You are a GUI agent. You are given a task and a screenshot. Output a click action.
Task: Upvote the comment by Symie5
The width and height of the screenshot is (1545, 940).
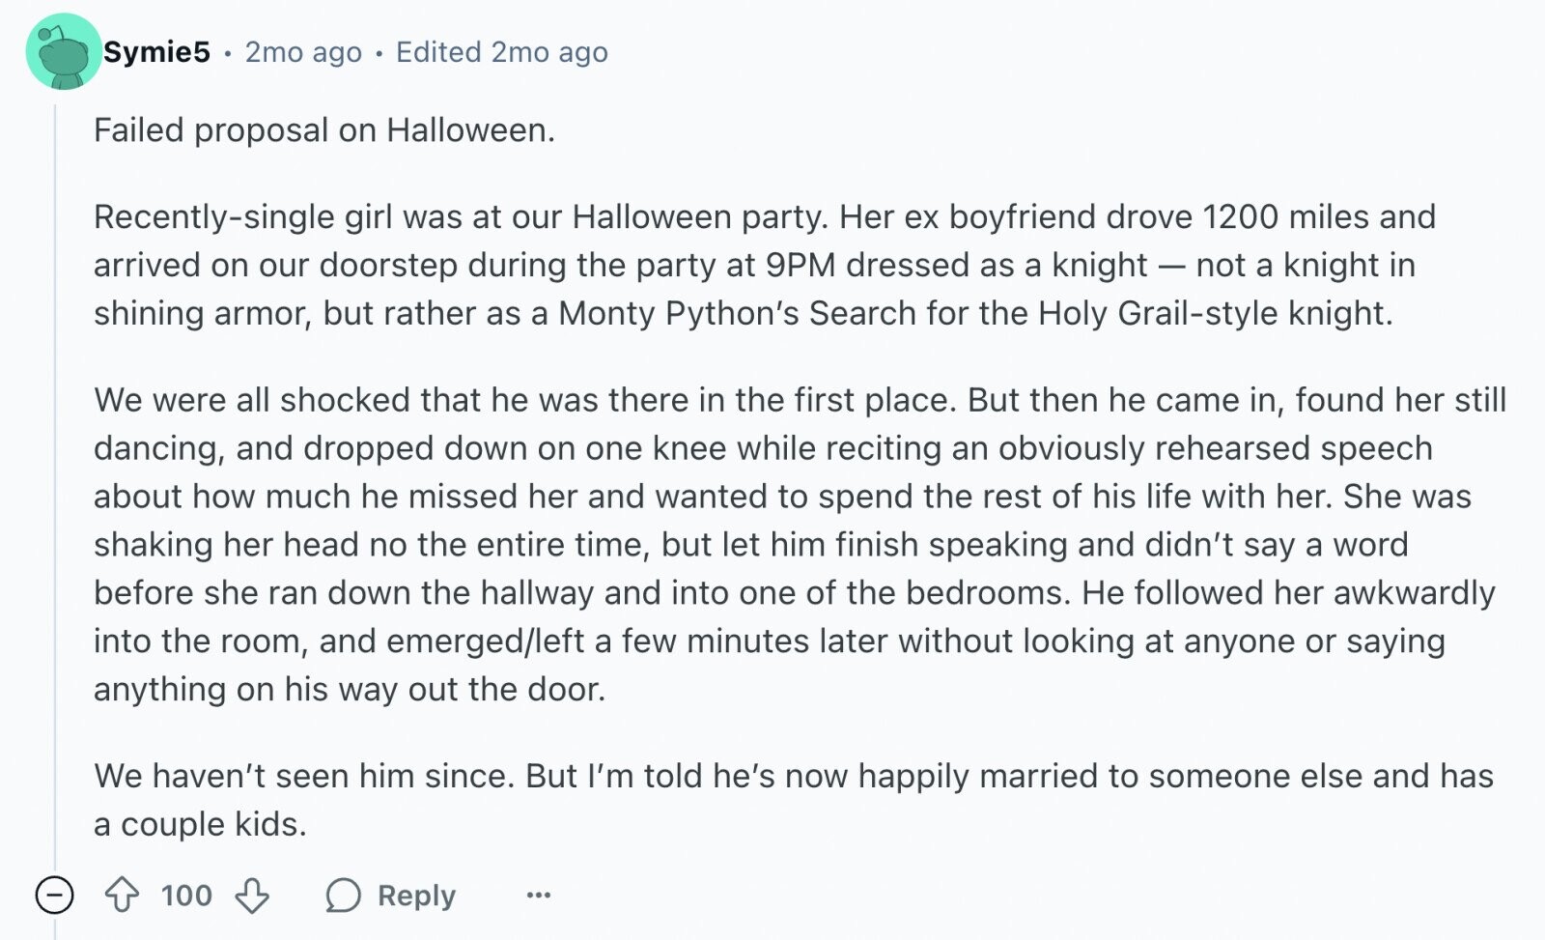(x=122, y=895)
